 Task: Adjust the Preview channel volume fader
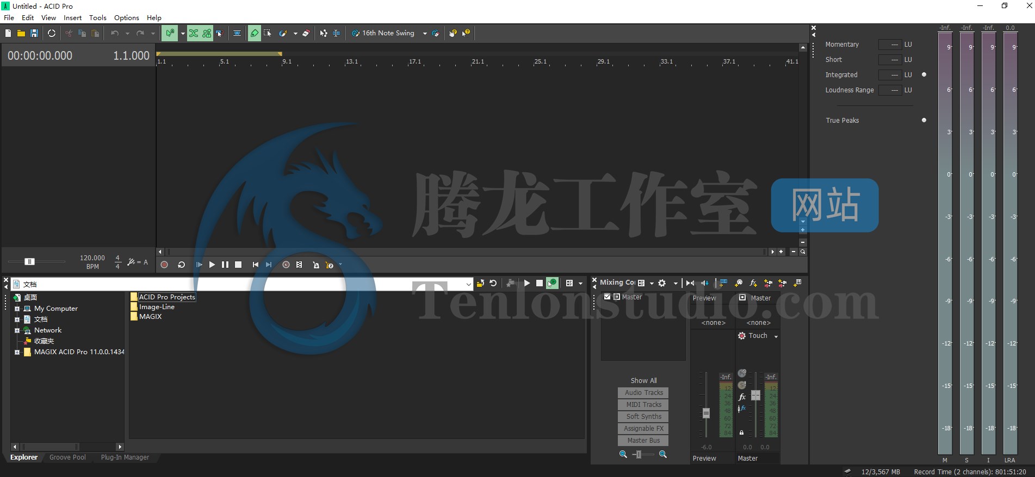coord(706,413)
